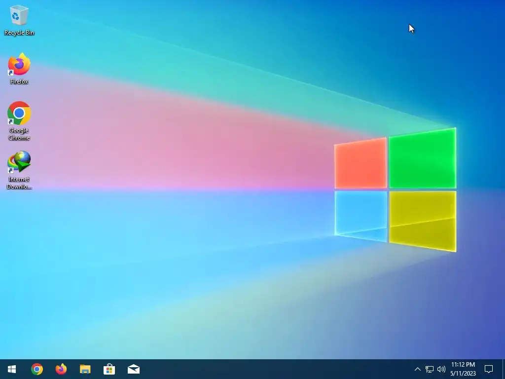505x379 pixels.
Task: Select the Recycle Bin desktop icon
Action: [x=19, y=20]
